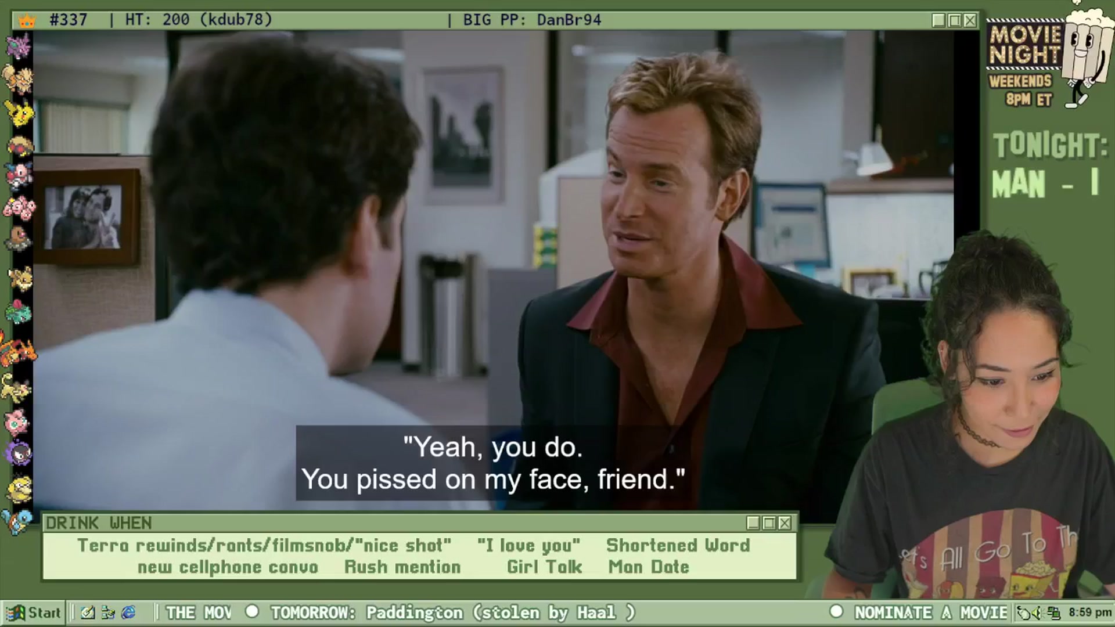Click the "TOMORROW: Paddington" taskbar text
Viewport: 1115px width, 627px height.
coord(367,612)
